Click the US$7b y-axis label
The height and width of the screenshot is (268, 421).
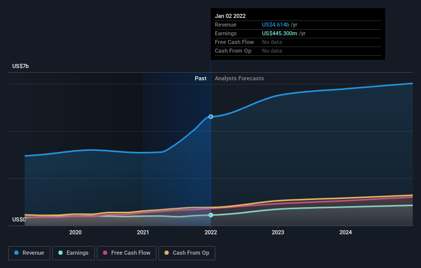pos(21,66)
